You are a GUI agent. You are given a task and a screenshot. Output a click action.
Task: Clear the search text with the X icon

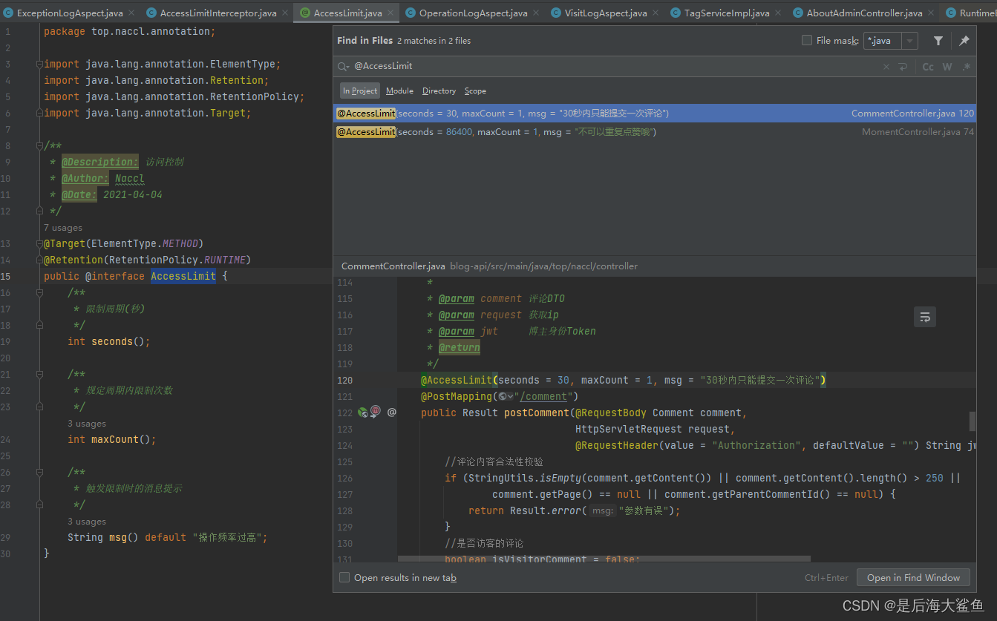click(x=886, y=67)
